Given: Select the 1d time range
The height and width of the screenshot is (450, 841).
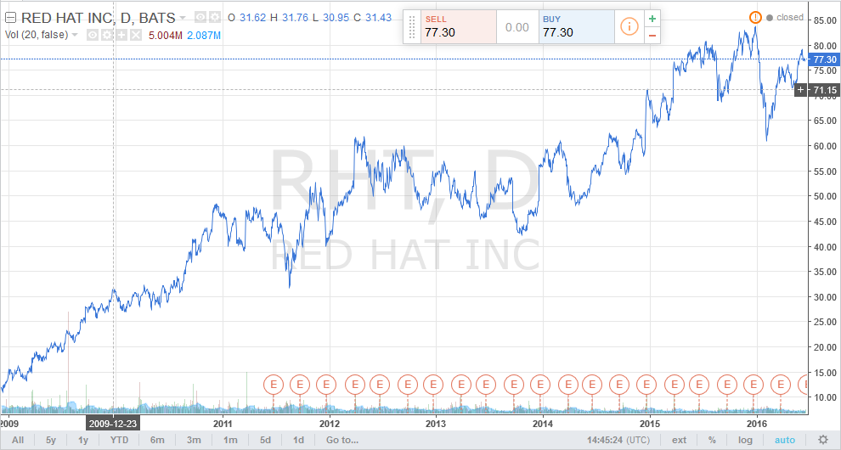Looking at the screenshot, I should click(298, 440).
